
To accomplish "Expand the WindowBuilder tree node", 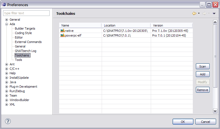I will (x=6, y=100).
